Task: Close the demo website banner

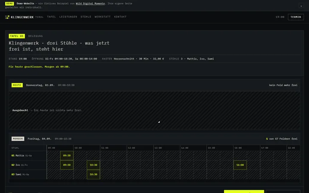Action: click(301, 6)
